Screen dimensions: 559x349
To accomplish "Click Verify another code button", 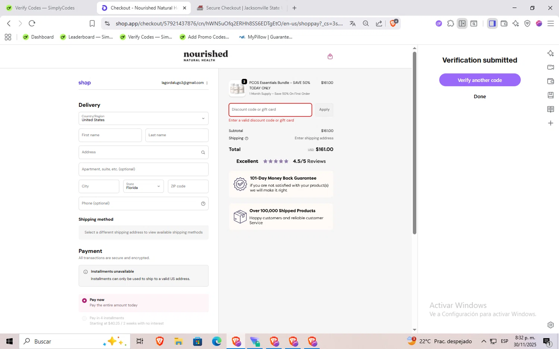I will 480,80.
